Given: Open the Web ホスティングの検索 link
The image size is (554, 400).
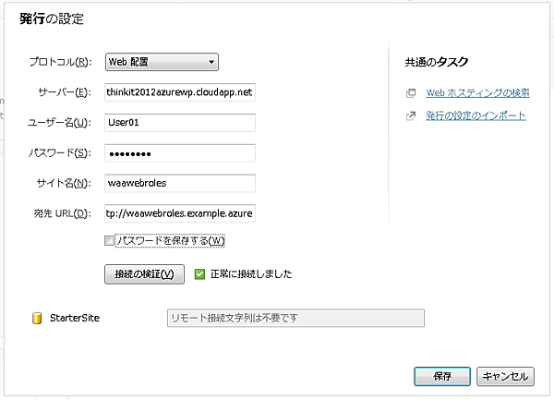Looking at the screenshot, I should tap(477, 93).
